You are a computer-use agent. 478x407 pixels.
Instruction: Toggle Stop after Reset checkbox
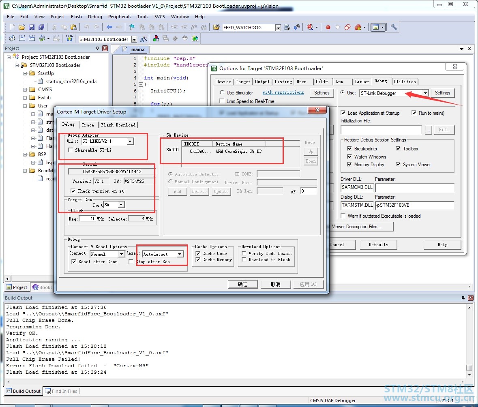pyautogui.click(x=131, y=261)
